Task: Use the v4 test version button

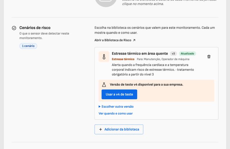Action: coord(119,94)
